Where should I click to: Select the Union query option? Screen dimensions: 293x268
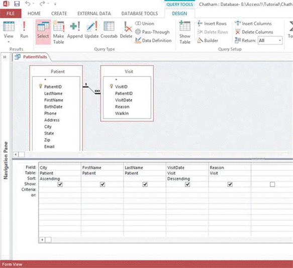click(145, 24)
